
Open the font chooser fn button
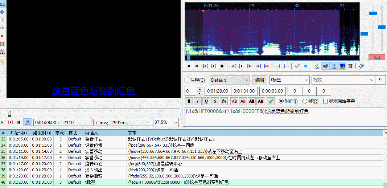pyautogui.click(x=223, y=101)
